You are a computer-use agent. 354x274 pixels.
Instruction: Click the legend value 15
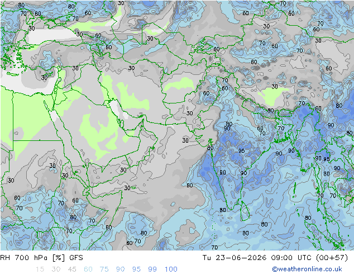coord(40,270)
